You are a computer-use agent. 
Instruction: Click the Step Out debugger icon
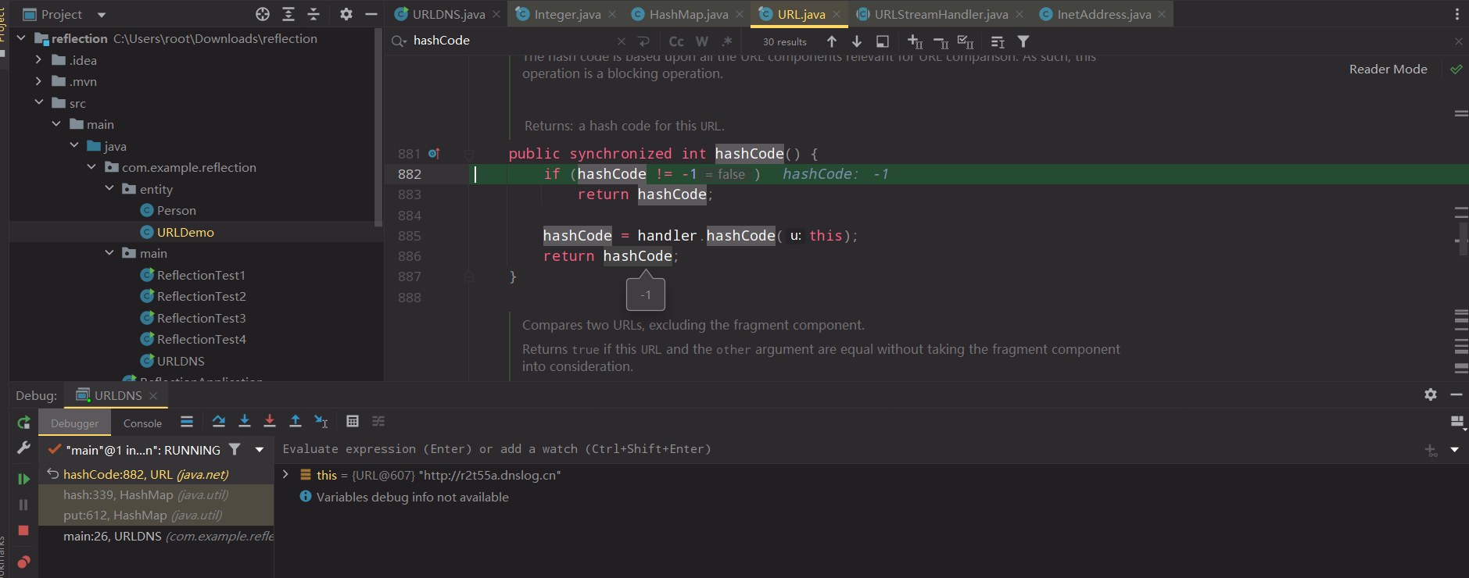click(x=296, y=422)
